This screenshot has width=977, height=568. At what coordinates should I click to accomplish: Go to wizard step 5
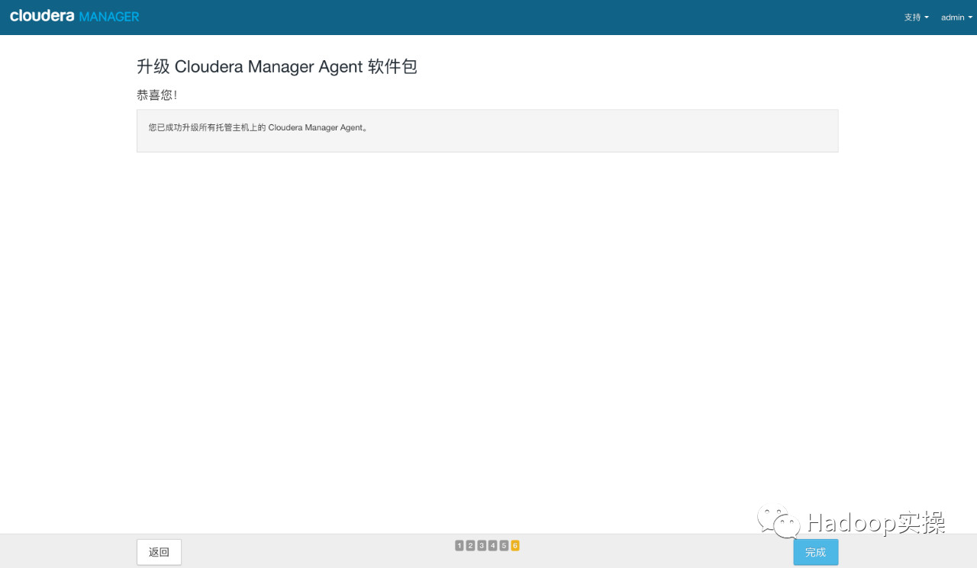tap(504, 545)
